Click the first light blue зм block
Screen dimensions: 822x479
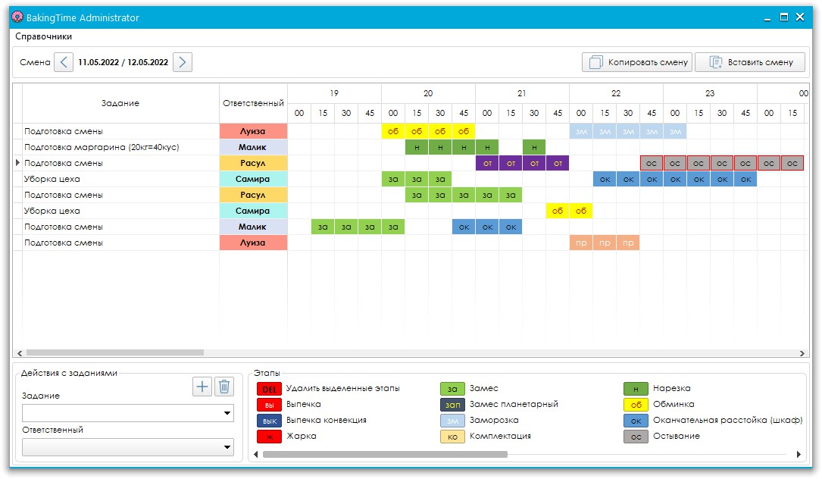[581, 131]
